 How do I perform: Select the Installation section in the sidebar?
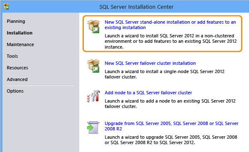[x=20, y=33]
